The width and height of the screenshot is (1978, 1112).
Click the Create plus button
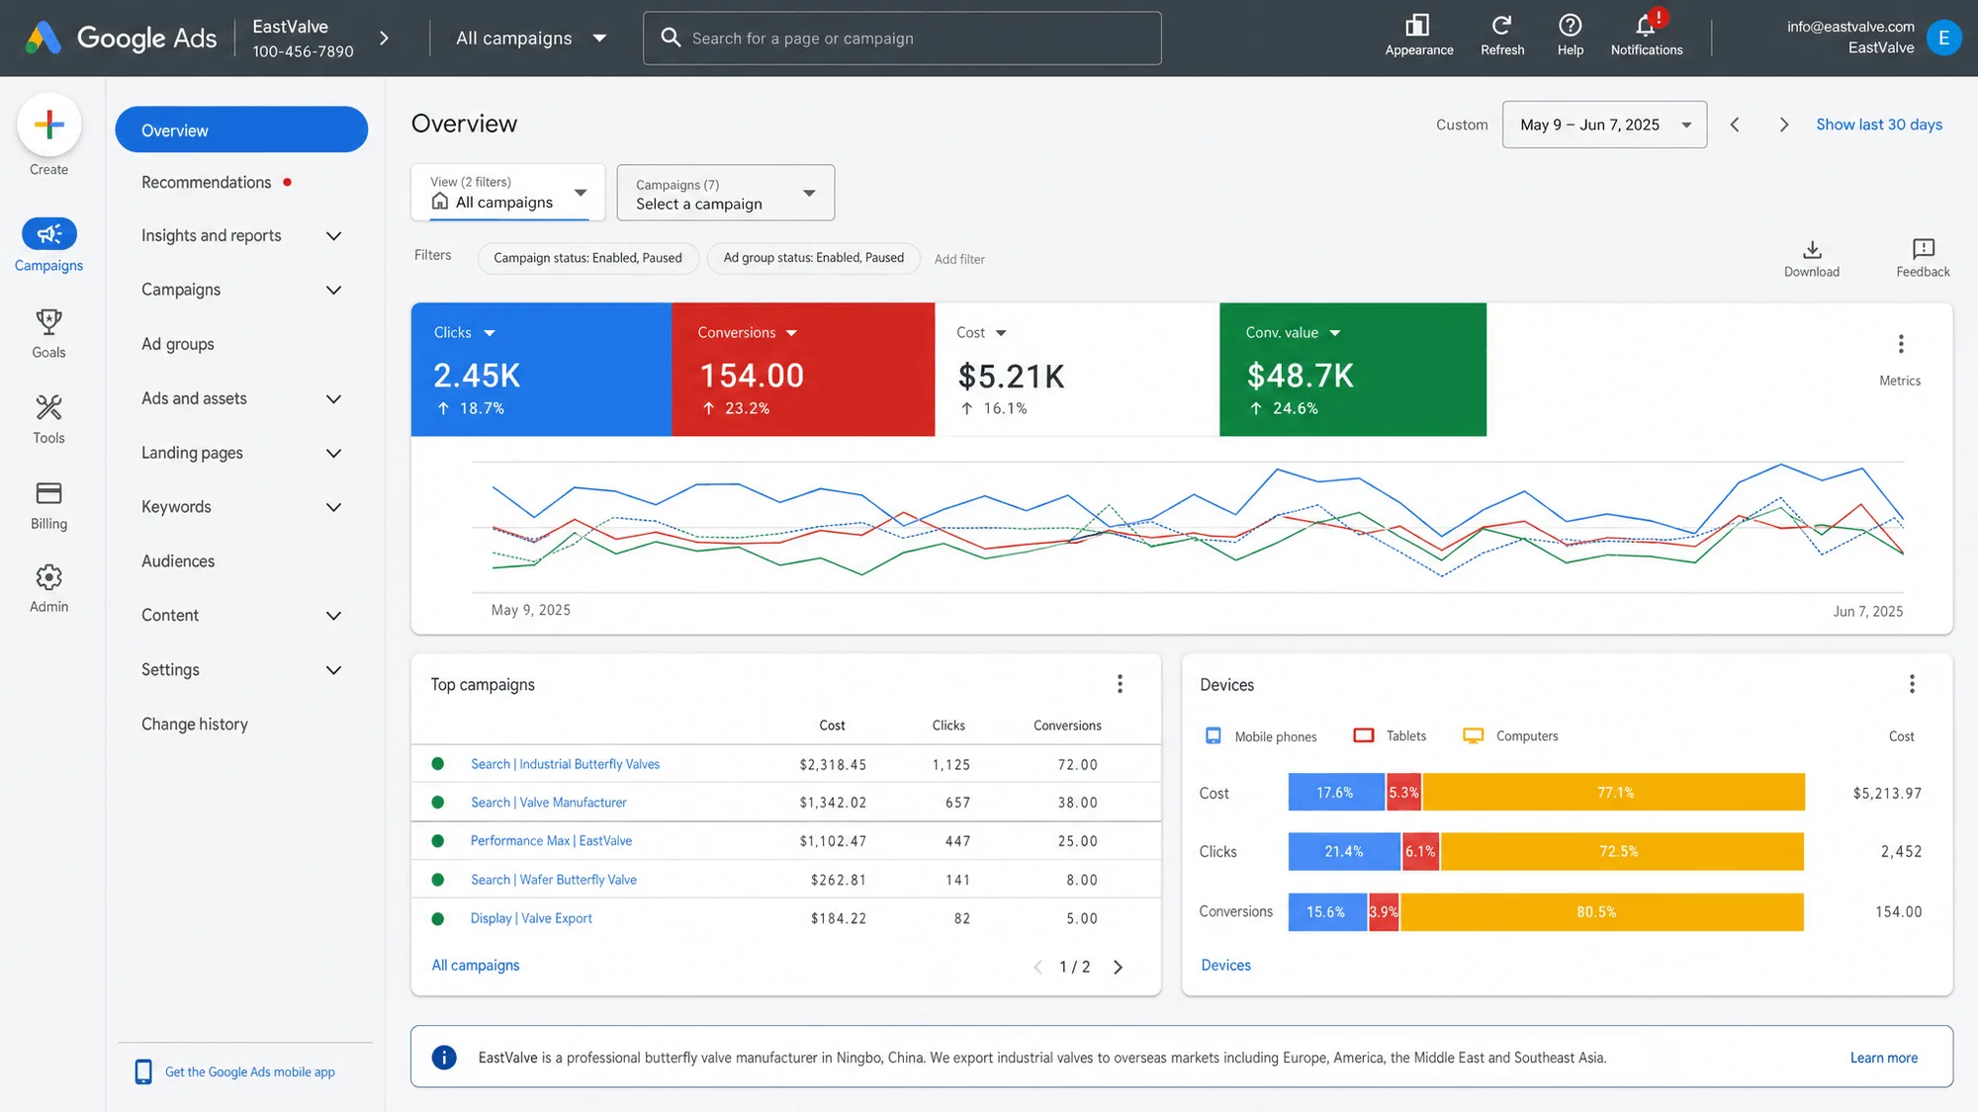click(48, 125)
